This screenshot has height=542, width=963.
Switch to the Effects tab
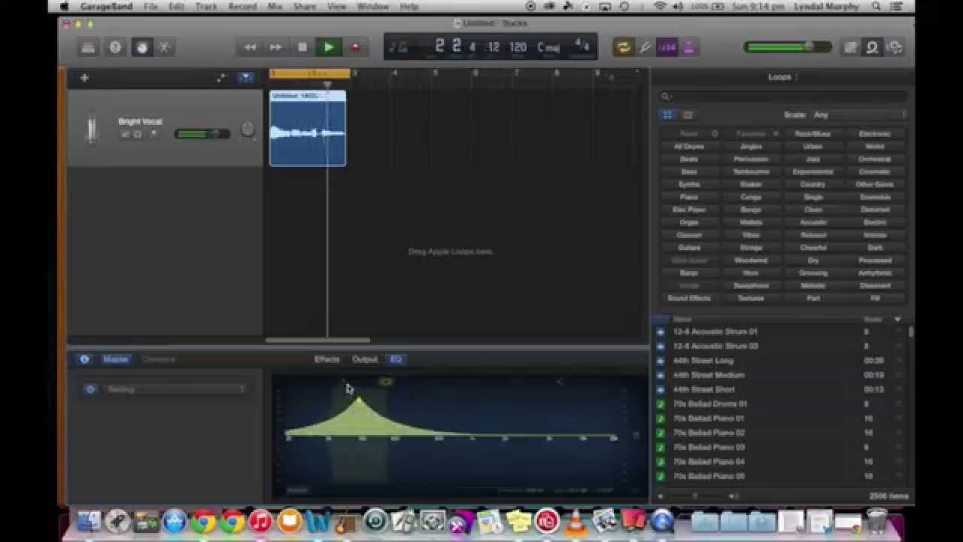[327, 360]
